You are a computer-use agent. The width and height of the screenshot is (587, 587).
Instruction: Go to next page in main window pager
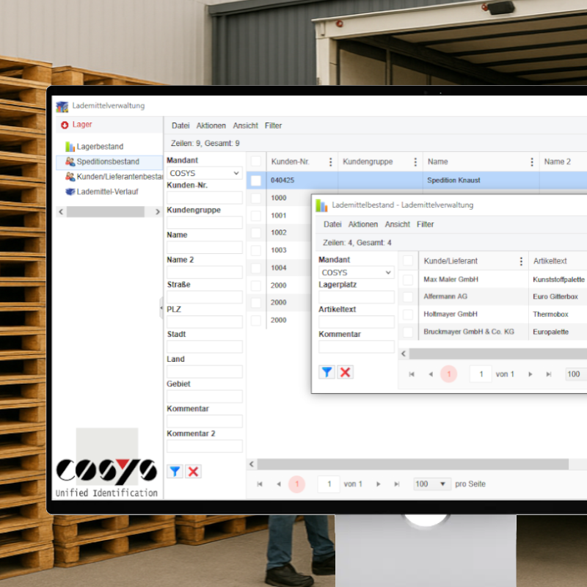[x=378, y=484]
